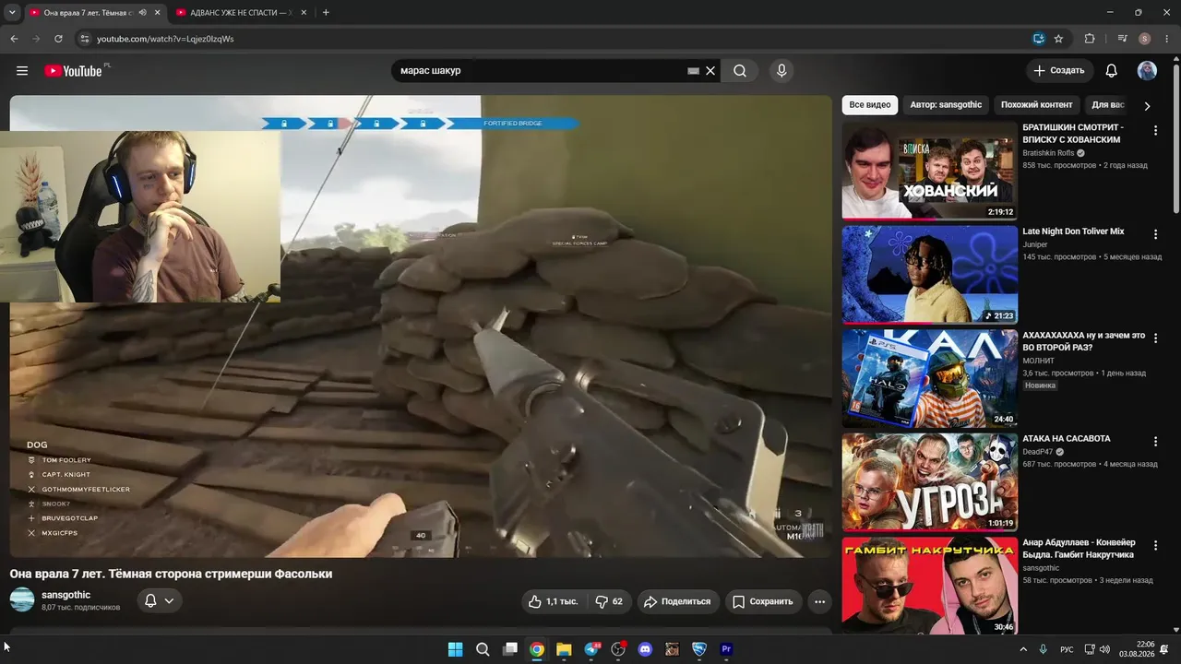Switch the РУС keyboard language indicator
The height and width of the screenshot is (664, 1181).
tap(1067, 649)
